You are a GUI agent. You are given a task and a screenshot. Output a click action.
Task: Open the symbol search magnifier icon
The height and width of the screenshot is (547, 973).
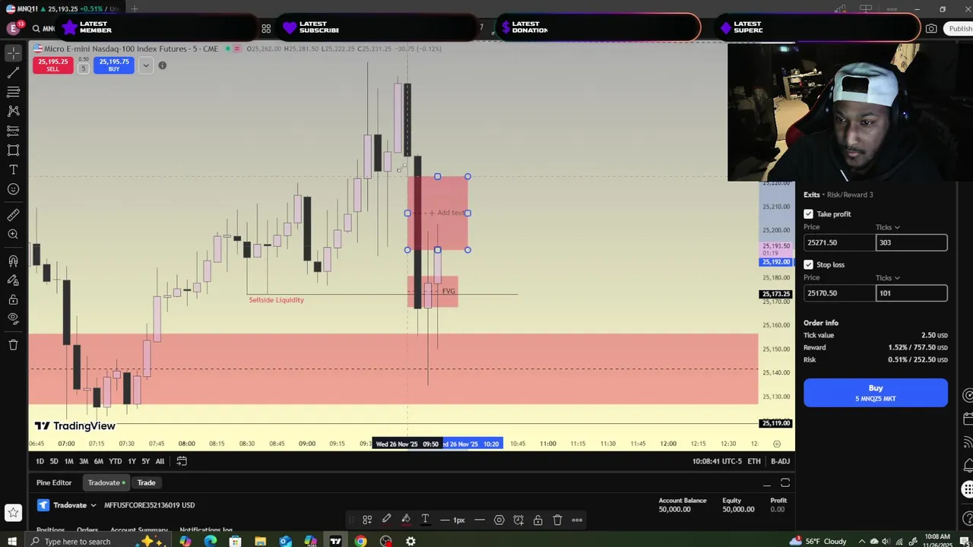35,29
